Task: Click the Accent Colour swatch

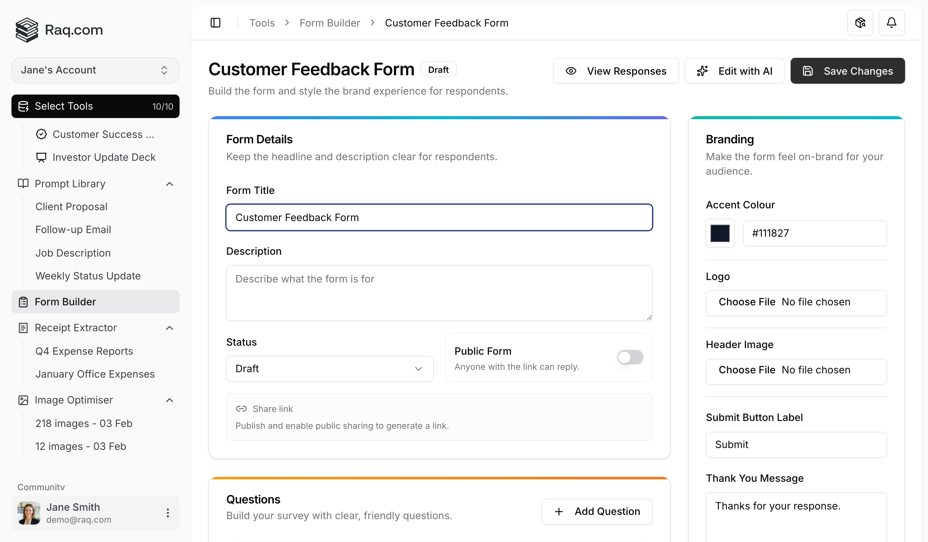Action: point(720,233)
